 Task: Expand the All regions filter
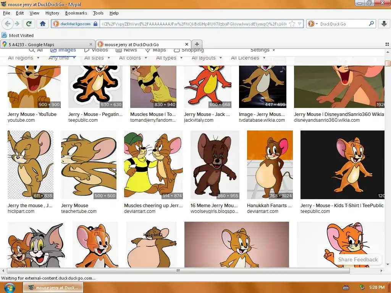click(x=24, y=58)
